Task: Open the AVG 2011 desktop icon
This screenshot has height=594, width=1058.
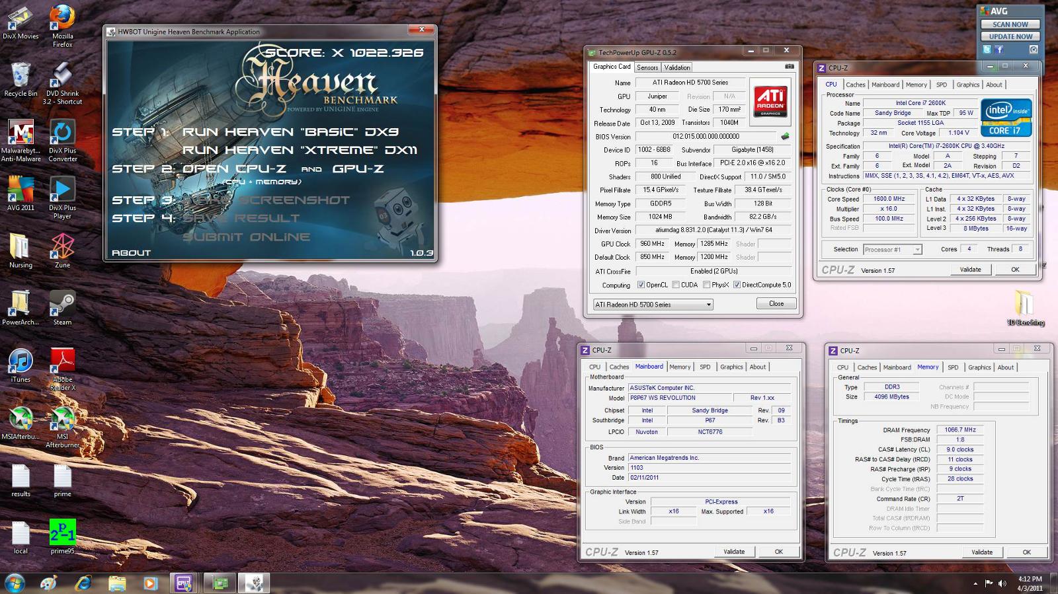Action: click(x=20, y=194)
